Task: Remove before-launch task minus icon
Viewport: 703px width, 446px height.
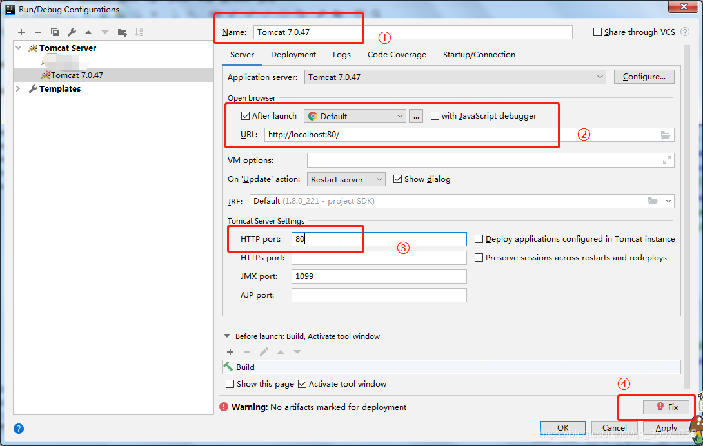Action: 247,352
